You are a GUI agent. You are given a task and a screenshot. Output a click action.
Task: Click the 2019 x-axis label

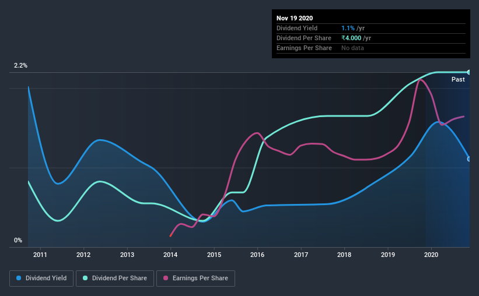click(388, 255)
